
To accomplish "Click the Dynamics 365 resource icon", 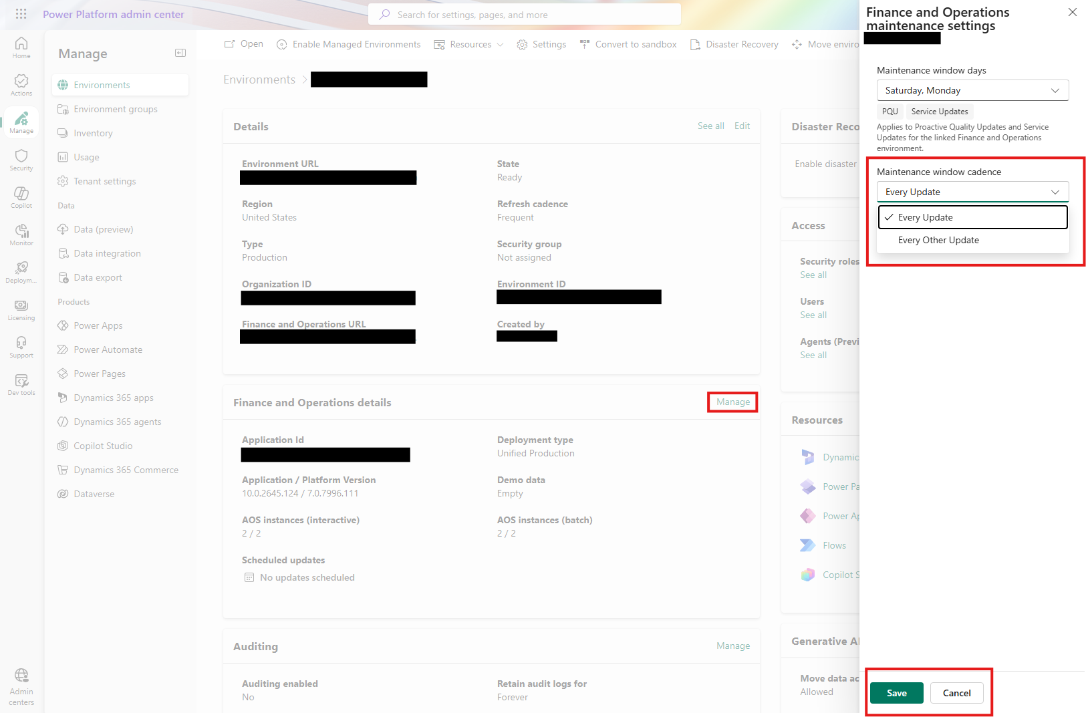I will click(x=808, y=457).
